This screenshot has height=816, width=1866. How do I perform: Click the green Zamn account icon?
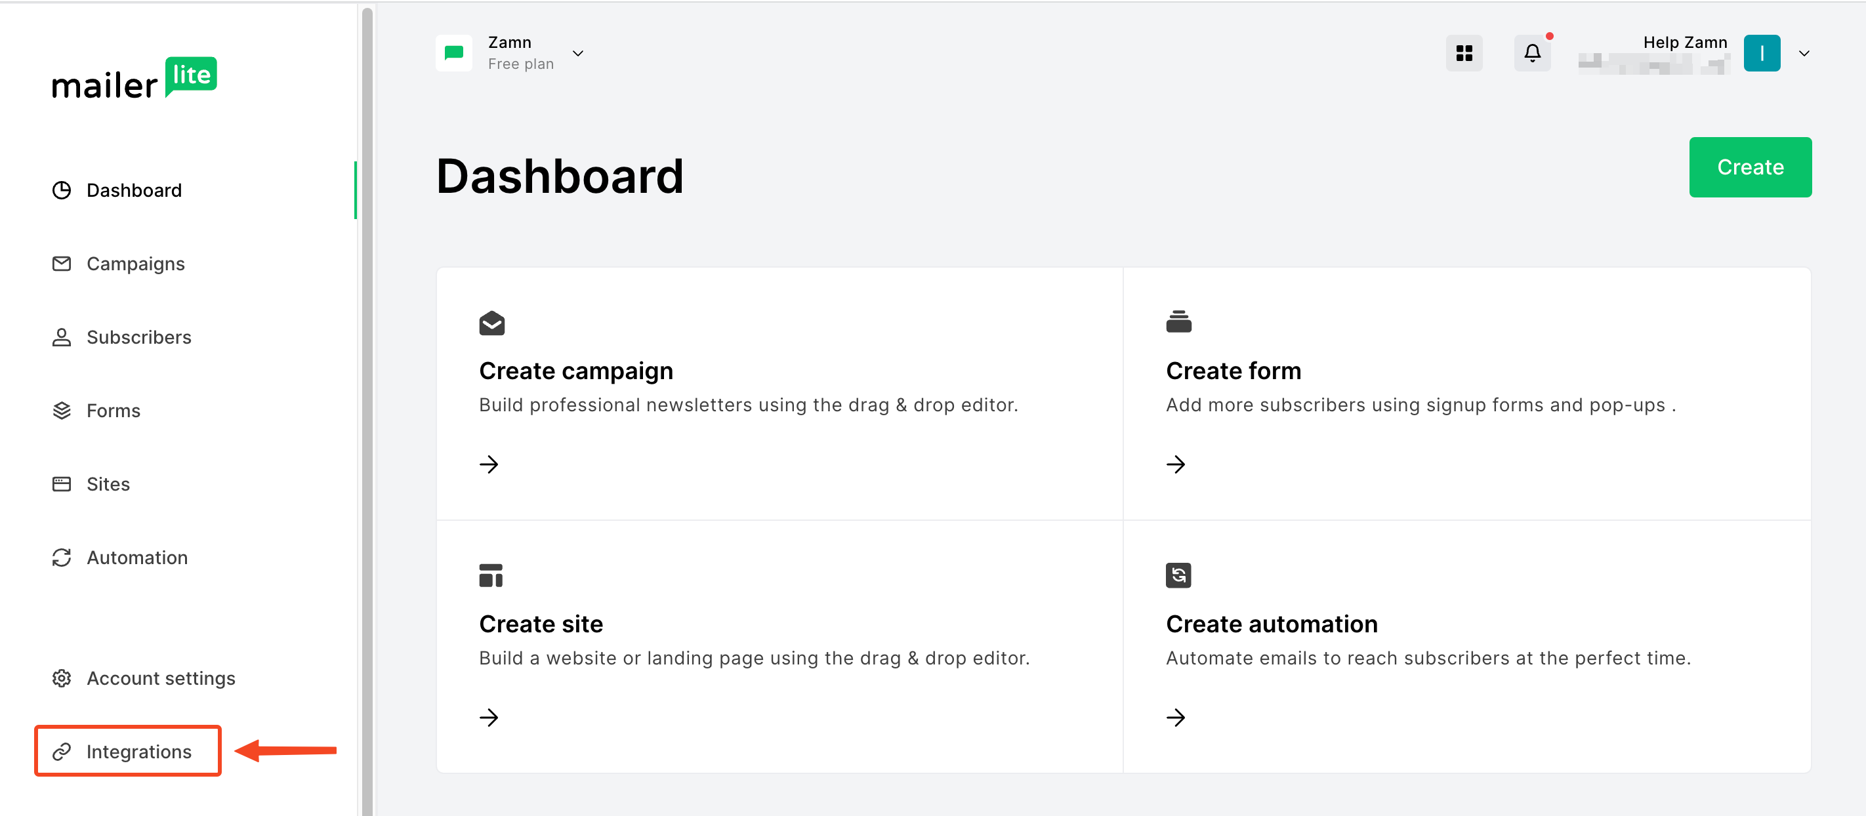click(454, 53)
